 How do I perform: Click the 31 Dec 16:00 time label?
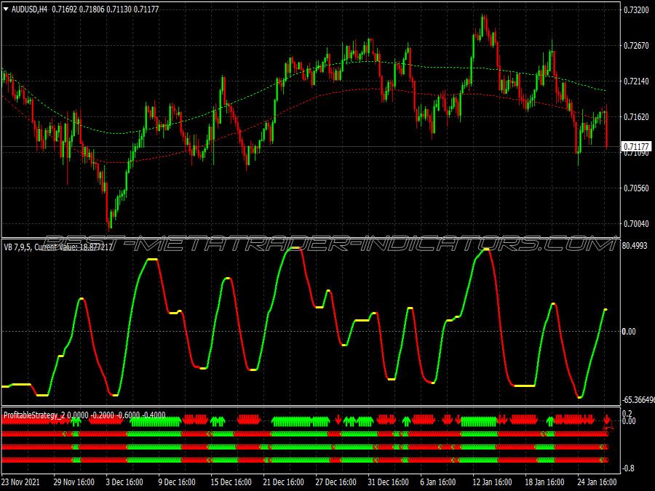click(388, 482)
